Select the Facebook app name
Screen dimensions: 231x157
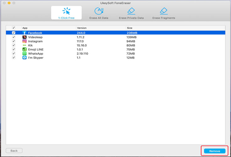(35, 33)
